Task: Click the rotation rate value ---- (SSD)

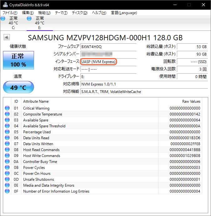Action: pyautogui.click(x=192, y=61)
